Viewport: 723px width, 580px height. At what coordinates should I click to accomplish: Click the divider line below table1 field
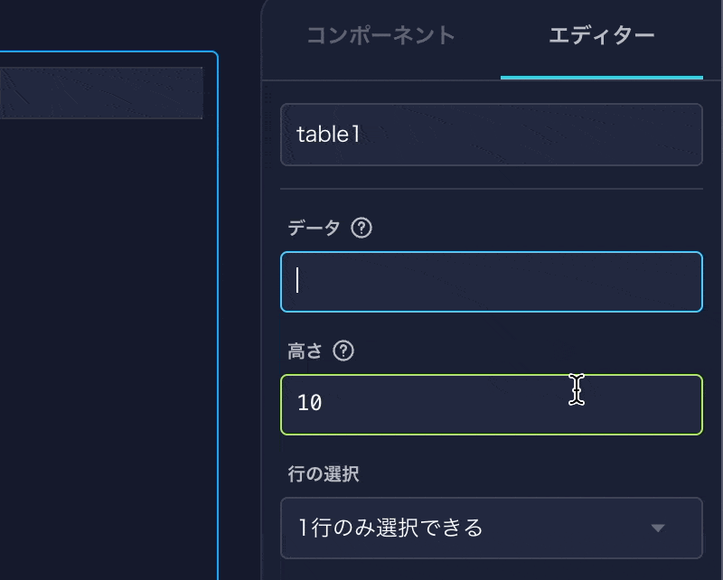point(491,189)
